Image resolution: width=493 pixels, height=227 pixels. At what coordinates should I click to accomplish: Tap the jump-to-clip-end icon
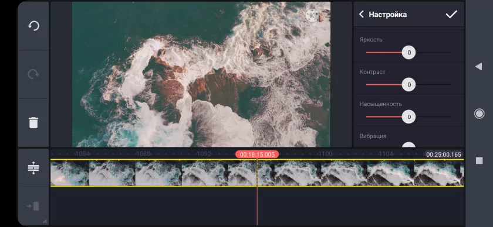33,206
